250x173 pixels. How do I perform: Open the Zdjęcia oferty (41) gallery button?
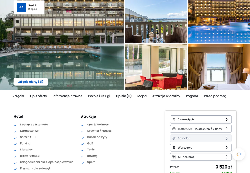click(x=31, y=82)
